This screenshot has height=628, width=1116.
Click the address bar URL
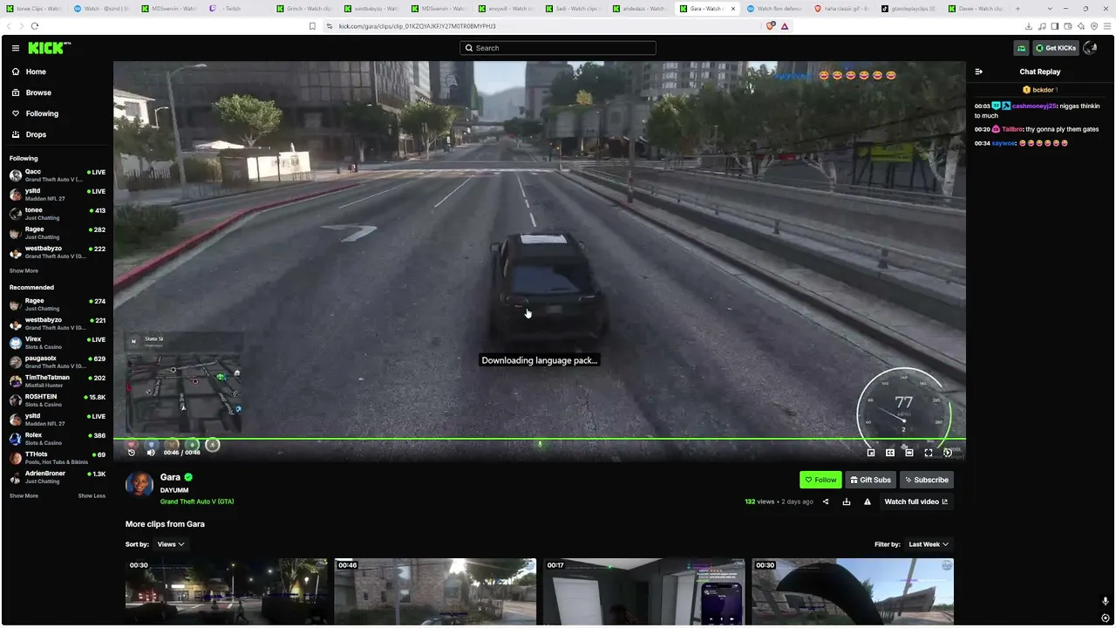(x=418, y=26)
